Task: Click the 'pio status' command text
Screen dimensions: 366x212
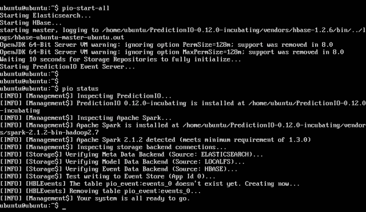Action: click(80, 89)
